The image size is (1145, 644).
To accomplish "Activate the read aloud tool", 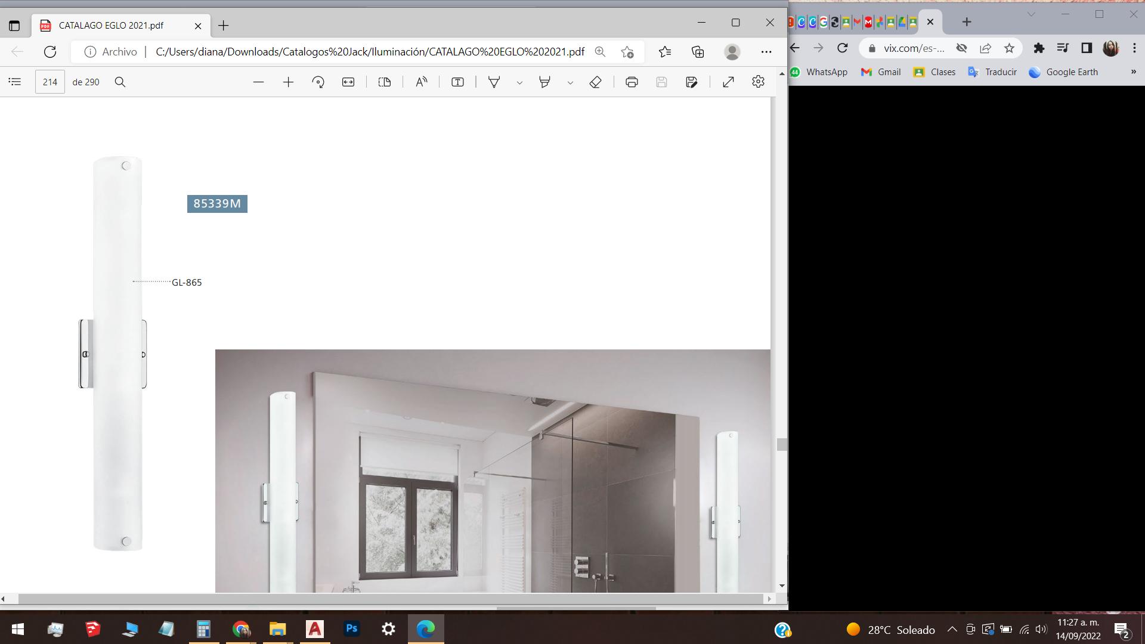I will [x=421, y=82].
